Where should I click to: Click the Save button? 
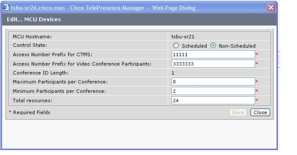click(x=238, y=112)
